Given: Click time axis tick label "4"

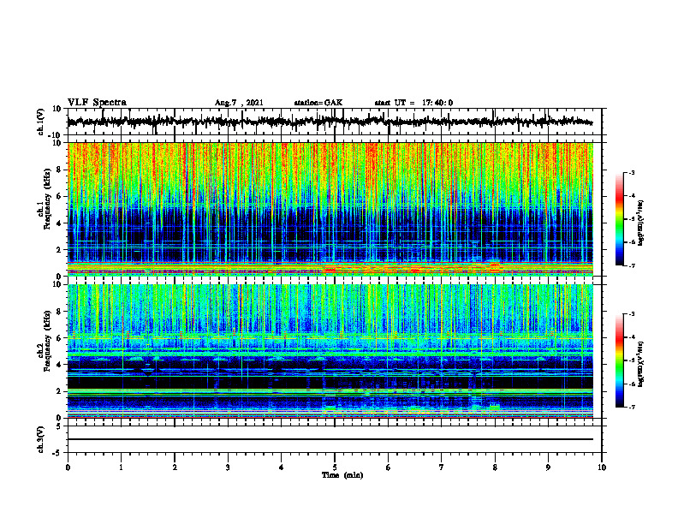Looking at the screenshot, I should 282,467.
